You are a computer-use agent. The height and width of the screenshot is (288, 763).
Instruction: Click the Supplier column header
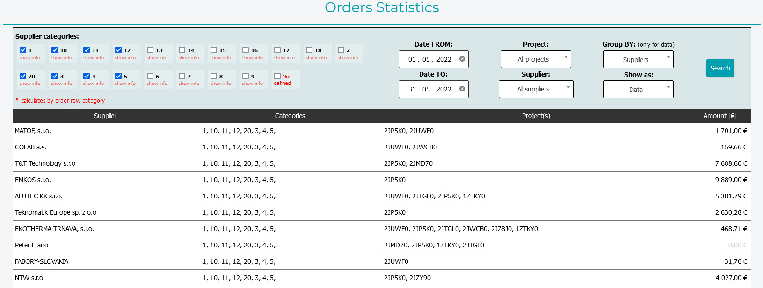click(x=105, y=116)
